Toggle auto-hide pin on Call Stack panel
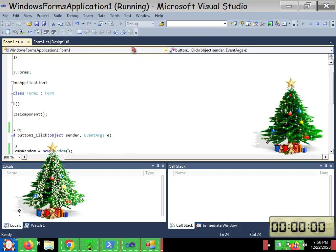The width and height of the screenshot is (336, 252). point(326,166)
